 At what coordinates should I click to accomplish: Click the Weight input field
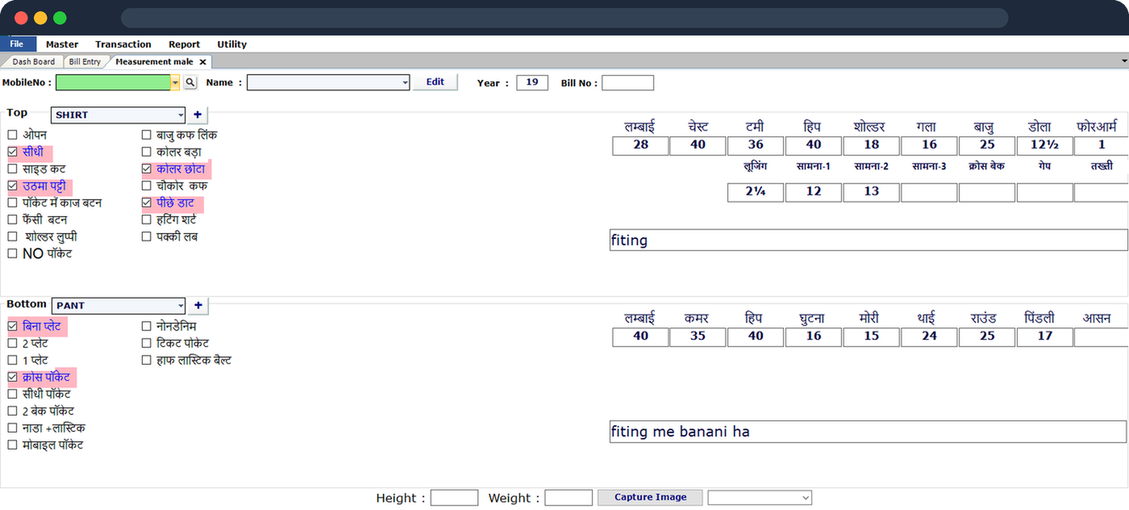(569, 498)
